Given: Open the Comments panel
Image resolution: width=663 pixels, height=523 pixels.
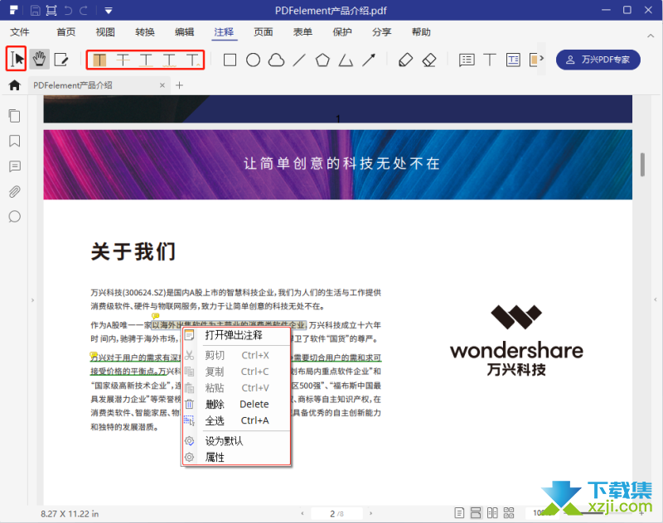Looking at the screenshot, I should click(14, 166).
